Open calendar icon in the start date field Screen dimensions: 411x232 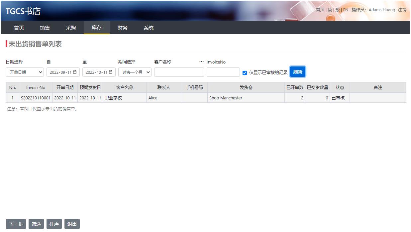(75, 72)
